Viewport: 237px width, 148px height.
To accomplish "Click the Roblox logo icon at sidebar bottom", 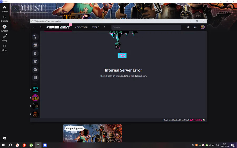I will [x=4, y=138].
